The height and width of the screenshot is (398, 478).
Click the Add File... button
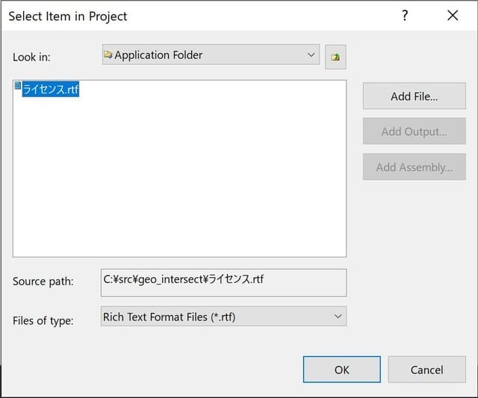pos(414,96)
